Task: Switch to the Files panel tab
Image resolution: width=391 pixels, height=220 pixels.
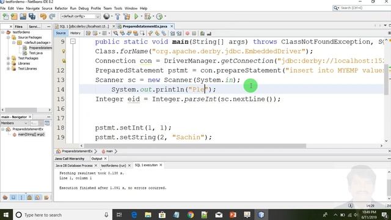Action: (x=18, y=26)
